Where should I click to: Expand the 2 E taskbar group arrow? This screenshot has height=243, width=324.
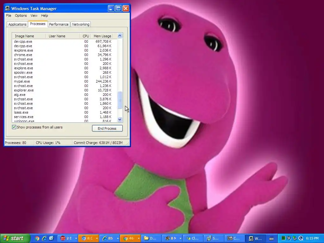click(76, 239)
